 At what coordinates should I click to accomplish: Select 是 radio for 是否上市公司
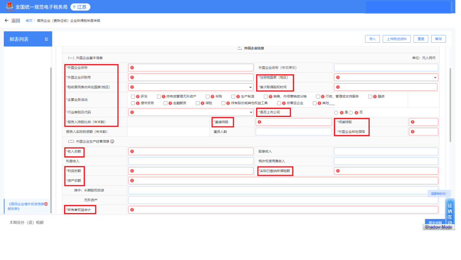coord(336,113)
